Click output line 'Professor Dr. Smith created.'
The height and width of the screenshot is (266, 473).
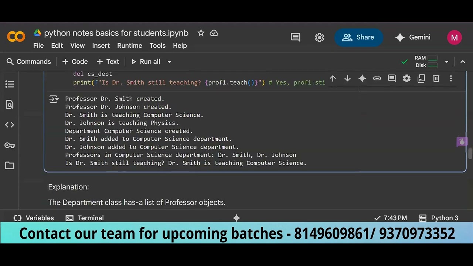point(115,99)
